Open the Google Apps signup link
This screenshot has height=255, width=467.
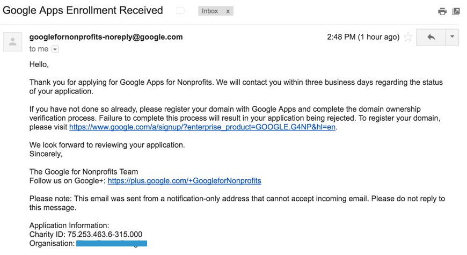[x=202, y=127]
